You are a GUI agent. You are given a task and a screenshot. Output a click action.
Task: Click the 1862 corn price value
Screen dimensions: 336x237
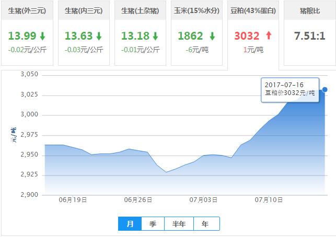coord(190,35)
